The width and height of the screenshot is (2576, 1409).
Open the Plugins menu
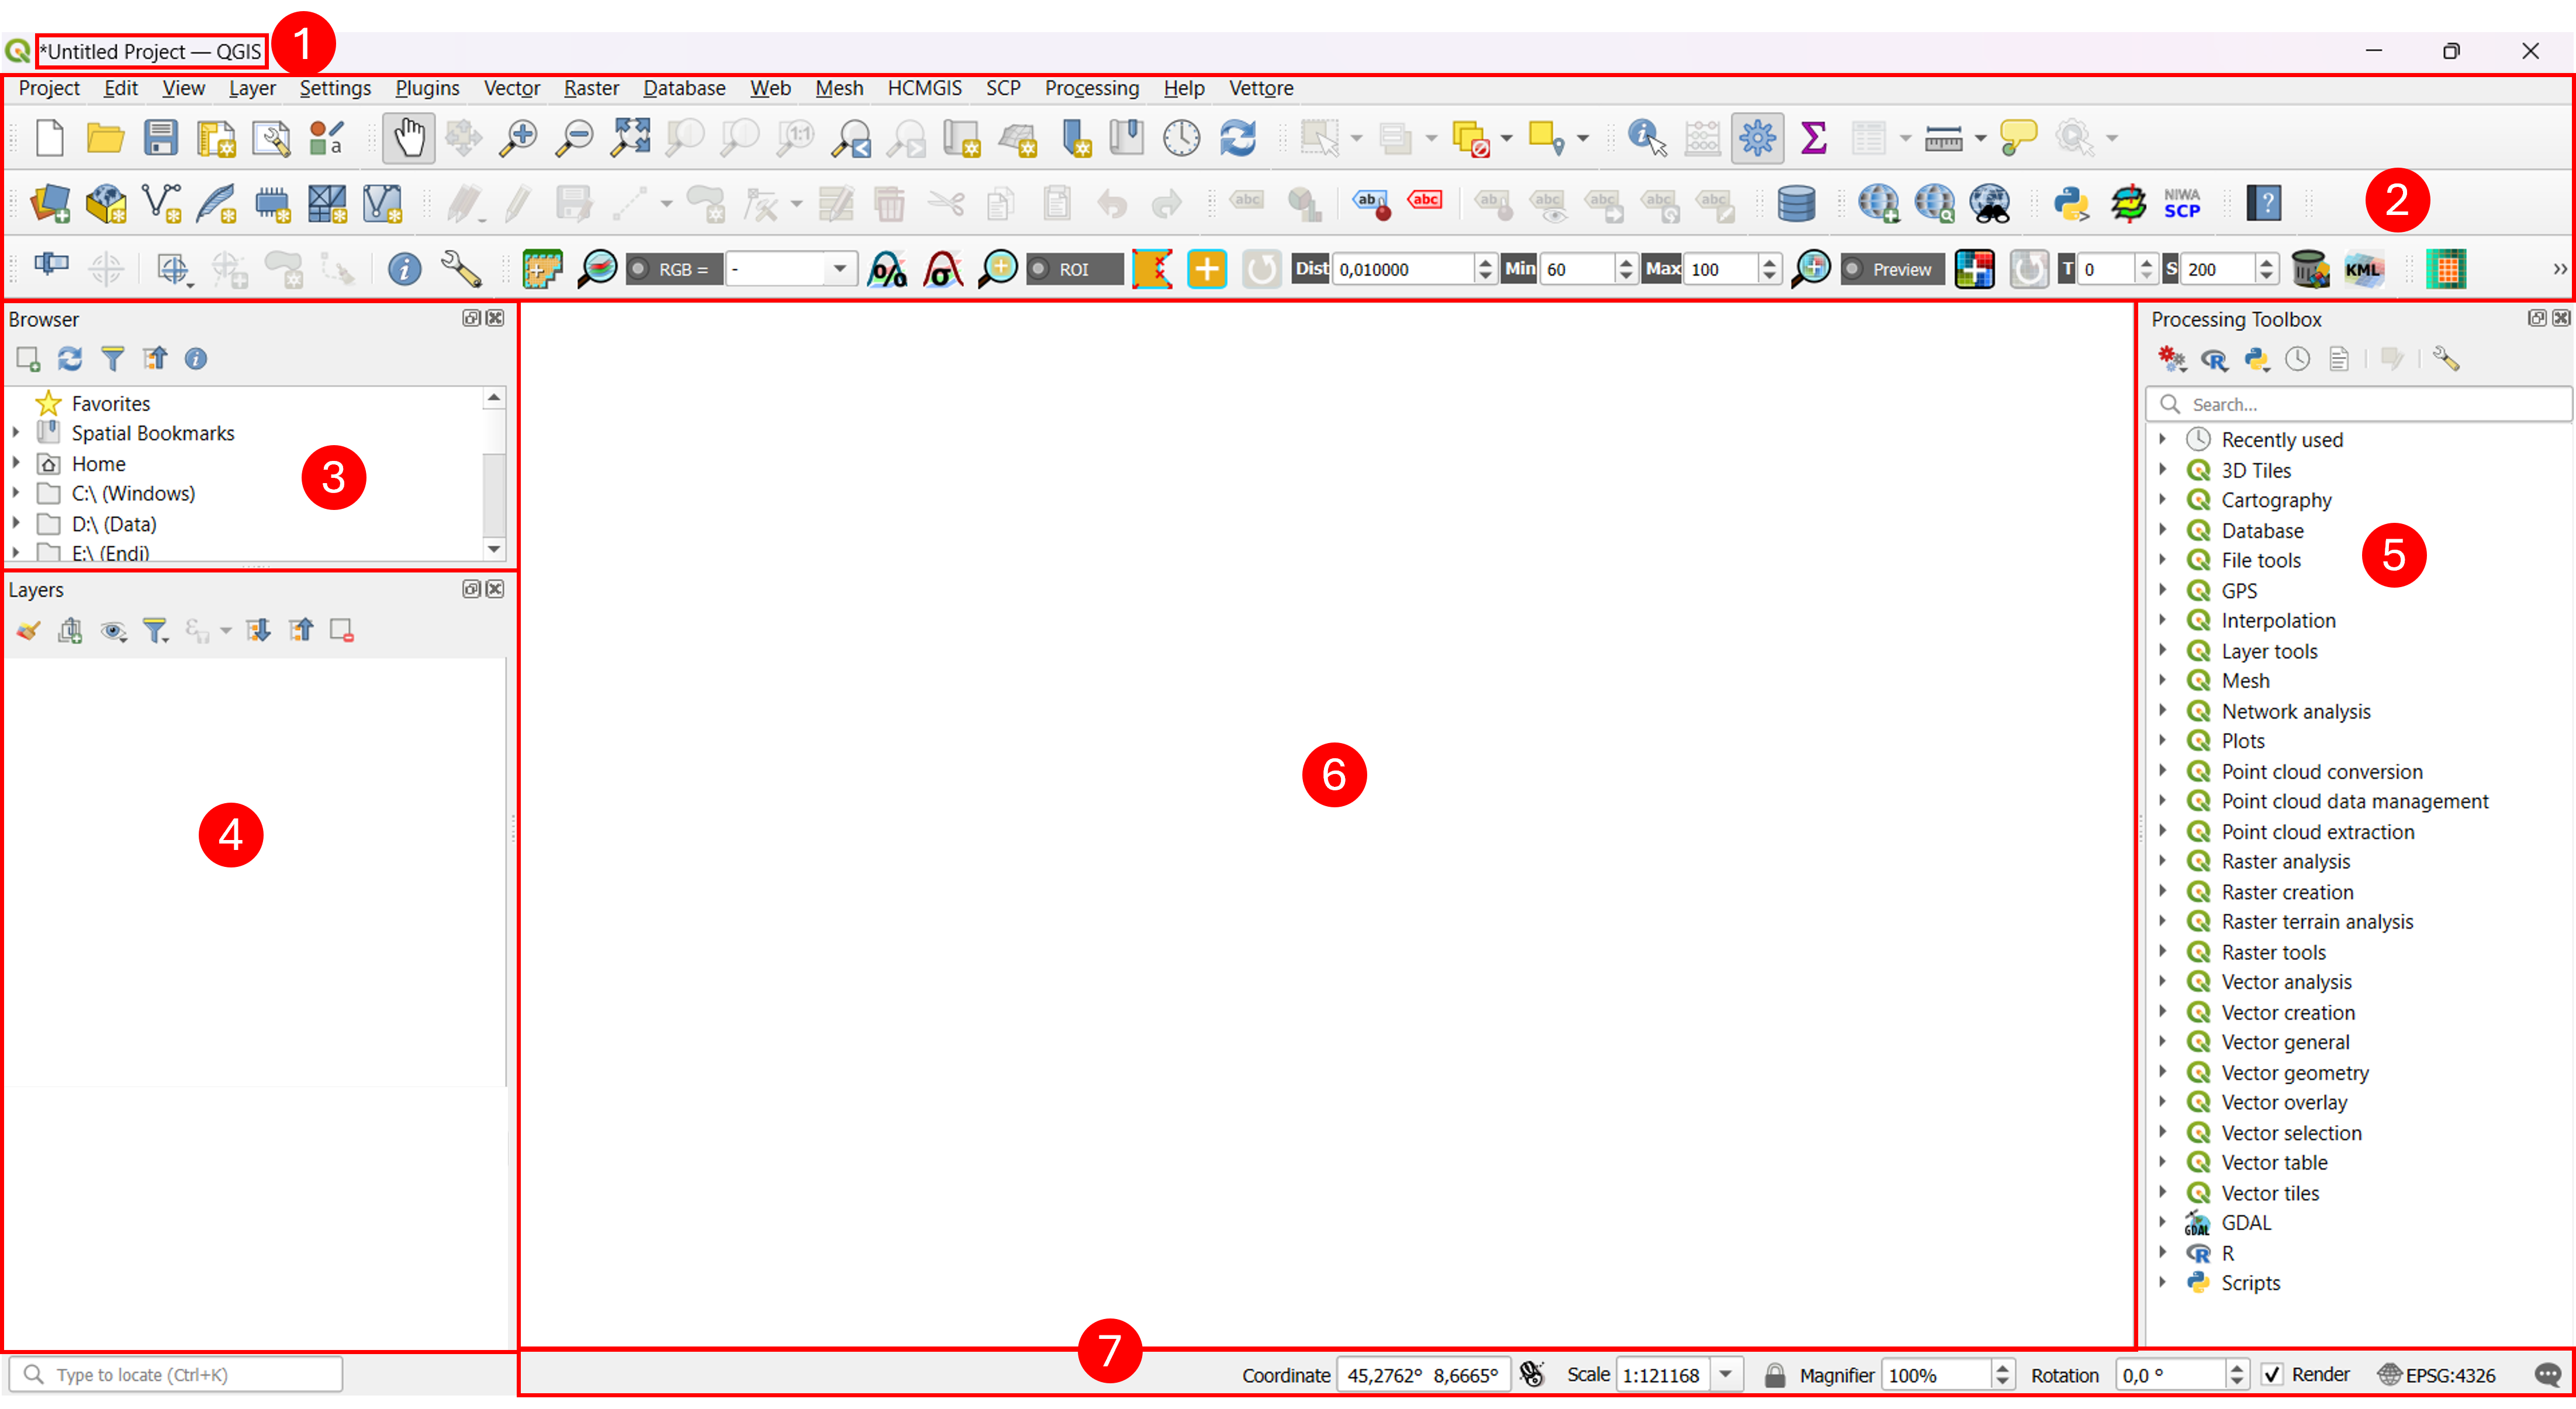(x=427, y=88)
